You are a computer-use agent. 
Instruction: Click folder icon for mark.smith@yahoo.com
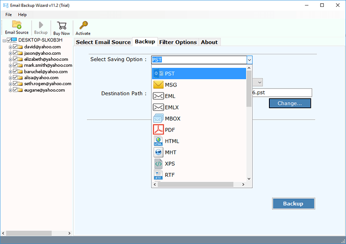tap(20, 65)
